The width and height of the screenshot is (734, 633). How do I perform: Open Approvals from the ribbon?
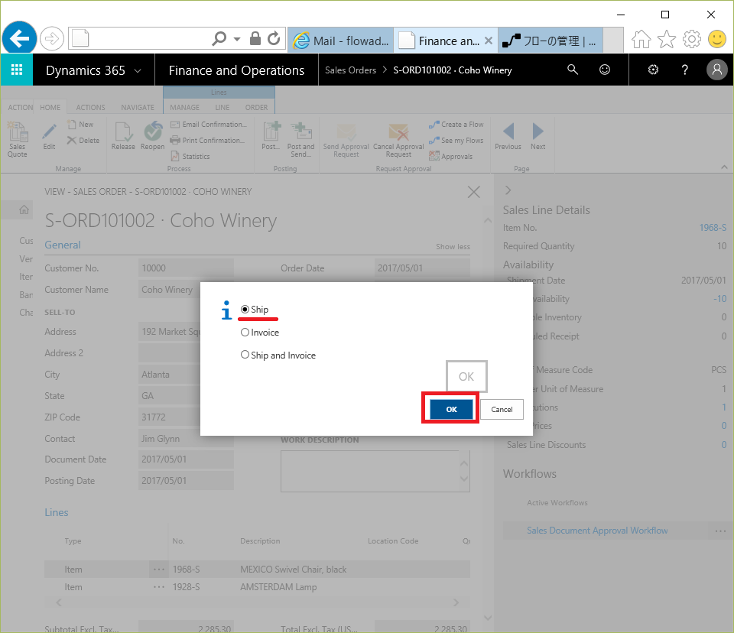coord(451,157)
